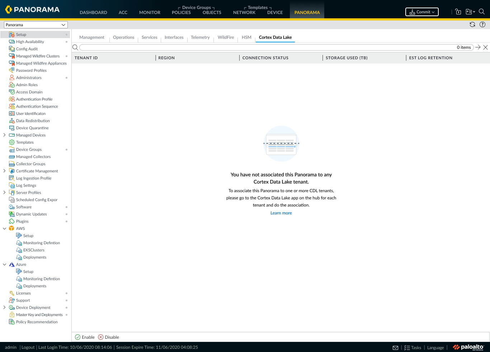This screenshot has width=490, height=352.
Task: Open the POLICIES top menu
Action: click(181, 12)
